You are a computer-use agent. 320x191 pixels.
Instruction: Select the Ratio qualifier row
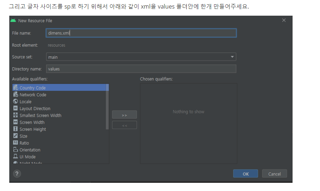pyautogui.click(x=59, y=143)
